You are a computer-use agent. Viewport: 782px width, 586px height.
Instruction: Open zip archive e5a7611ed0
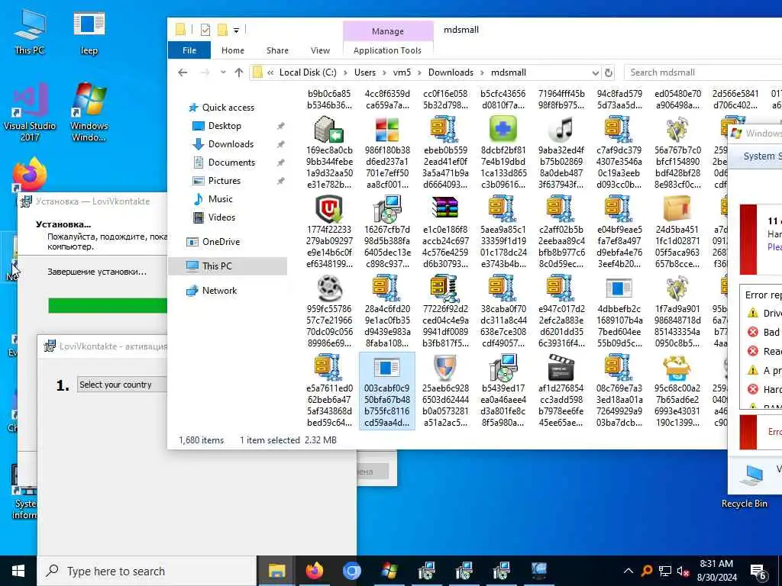pyautogui.click(x=329, y=391)
